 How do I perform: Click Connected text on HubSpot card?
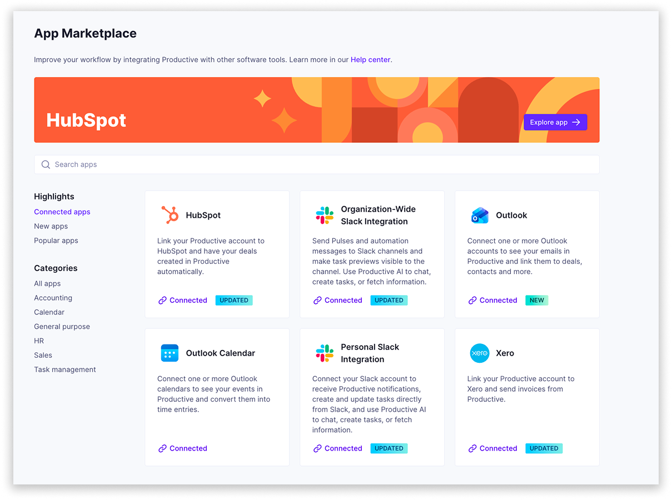tap(188, 300)
